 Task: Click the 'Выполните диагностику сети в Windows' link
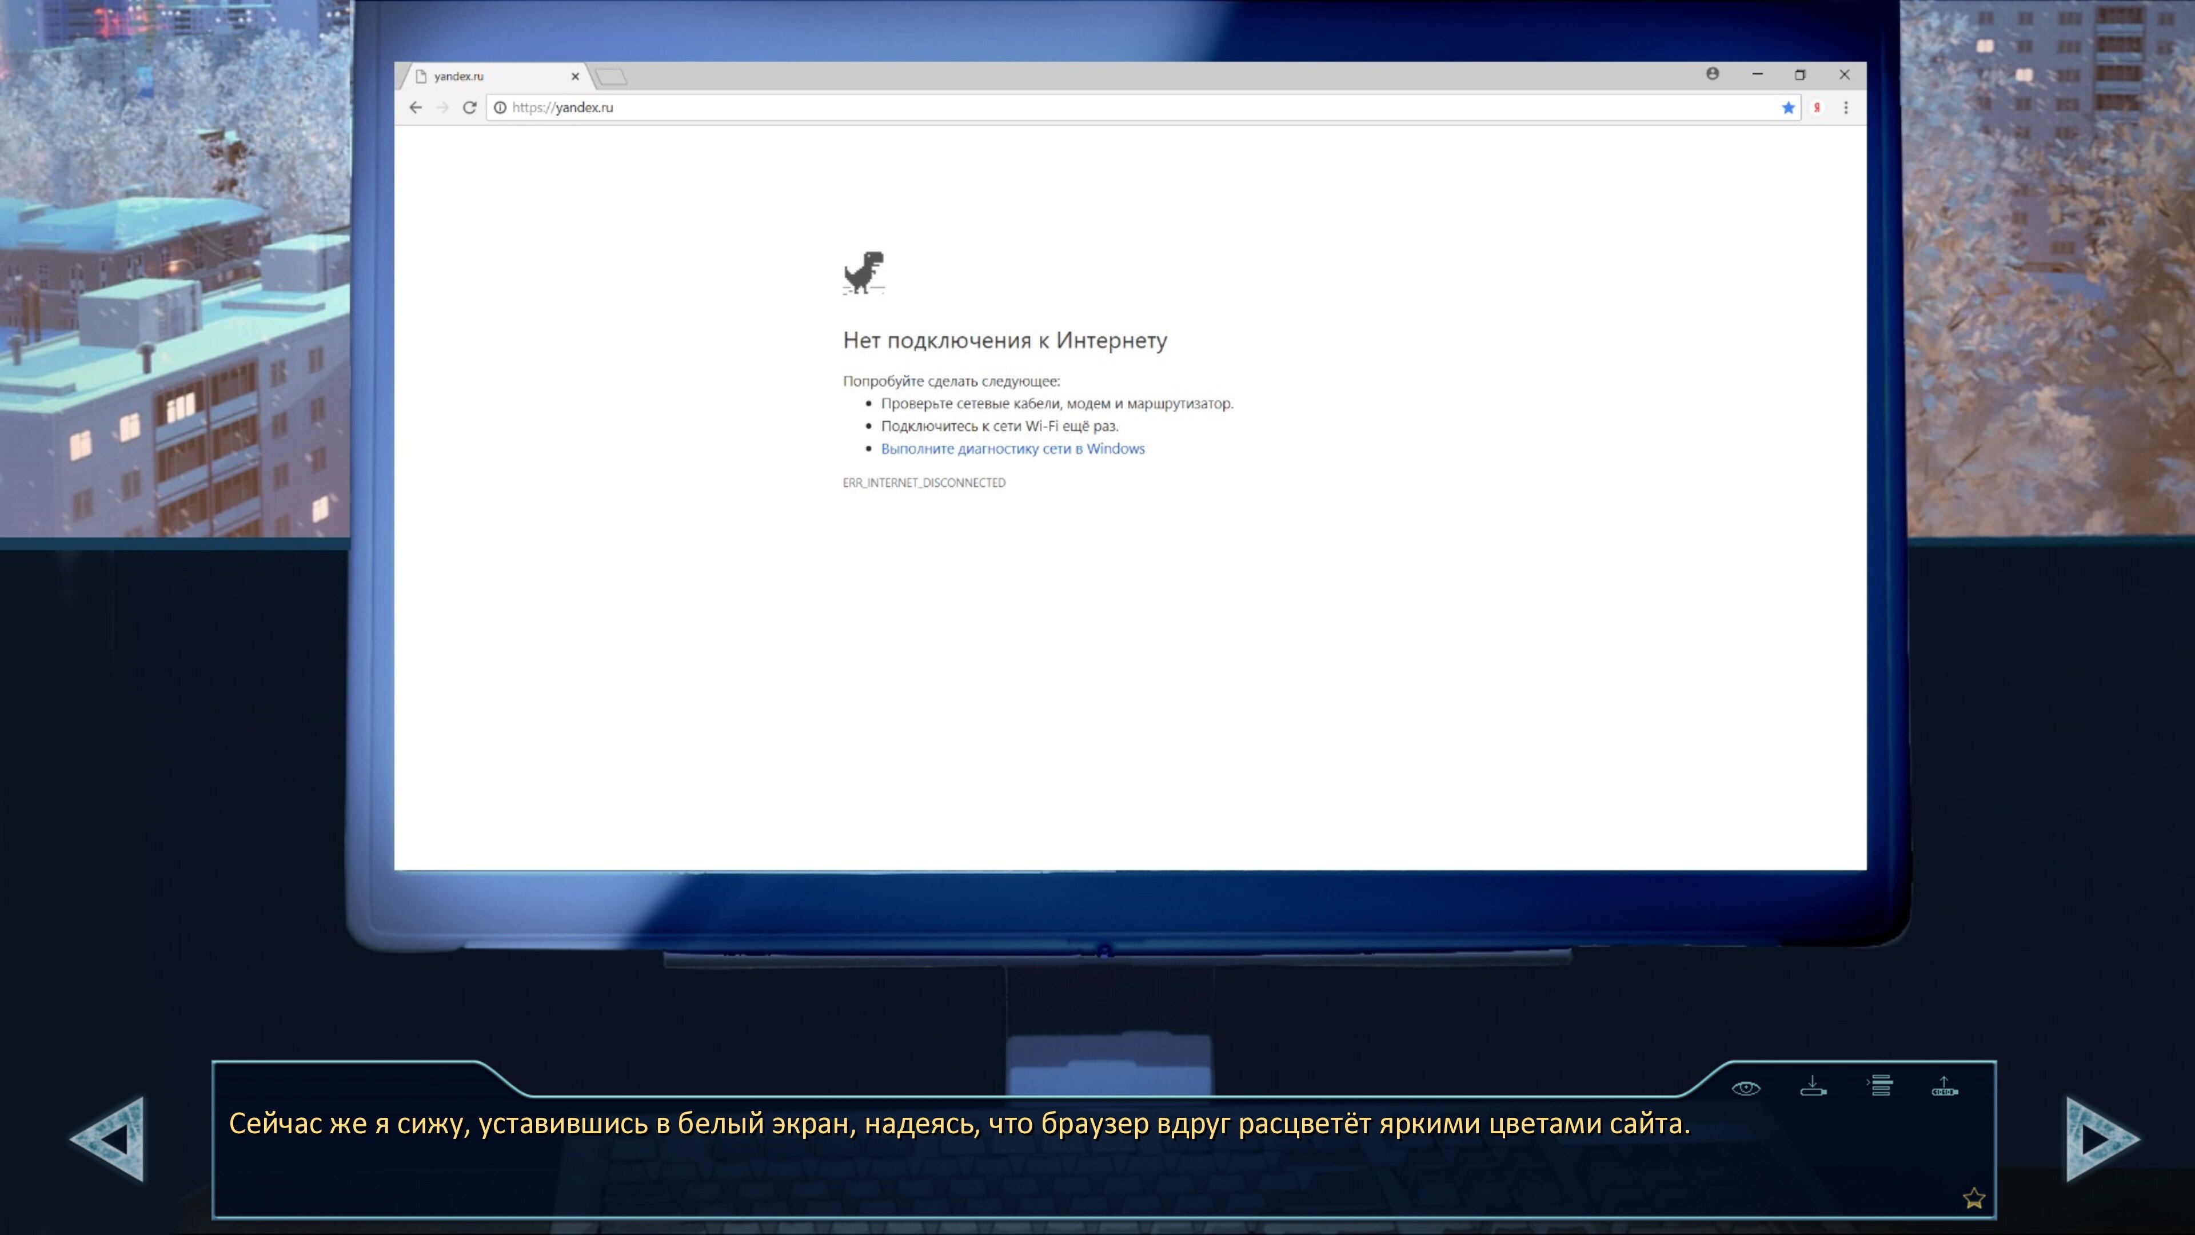pos(1012,448)
